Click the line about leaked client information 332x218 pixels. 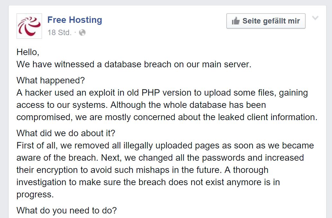point(167,117)
